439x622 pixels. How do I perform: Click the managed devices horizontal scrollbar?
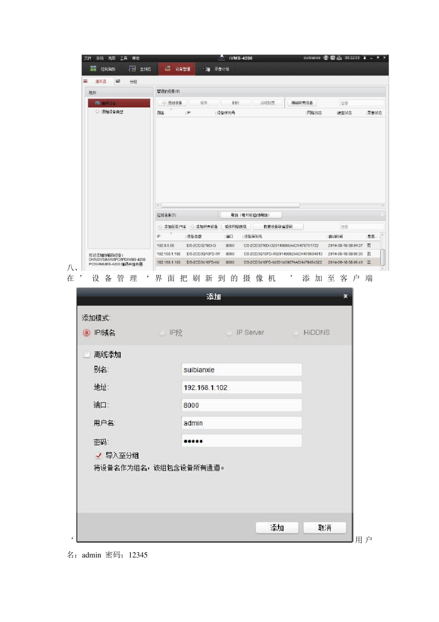[x=230, y=205]
